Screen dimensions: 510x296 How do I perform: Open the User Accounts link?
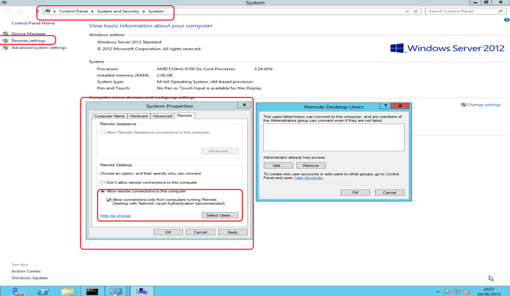pyautogui.click(x=309, y=178)
